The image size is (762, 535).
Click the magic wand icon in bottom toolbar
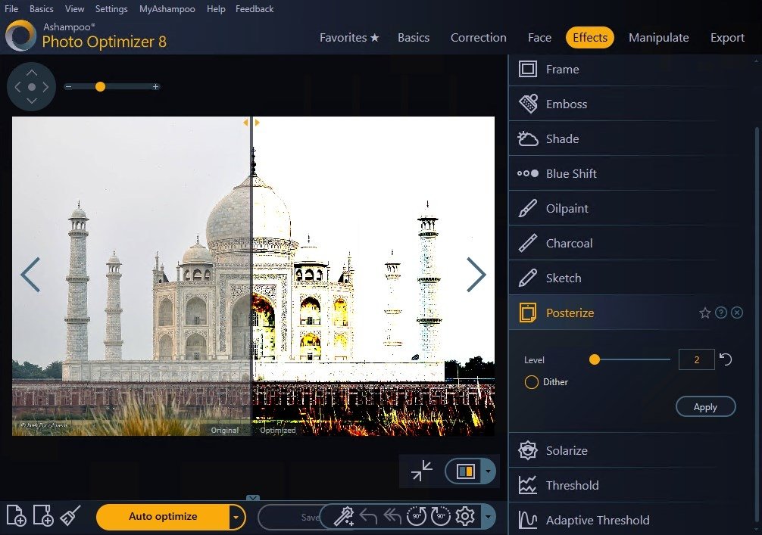tap(344, 517)
